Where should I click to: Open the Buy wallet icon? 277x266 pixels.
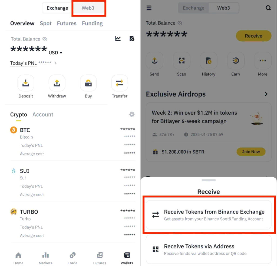(x=88, y=83)
